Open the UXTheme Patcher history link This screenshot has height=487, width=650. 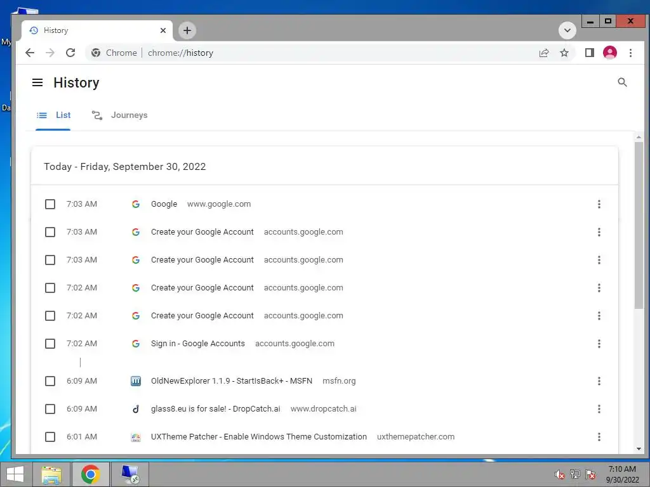[259, 437]
